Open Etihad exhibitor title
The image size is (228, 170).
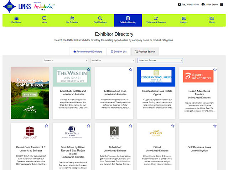coord(157,147)
